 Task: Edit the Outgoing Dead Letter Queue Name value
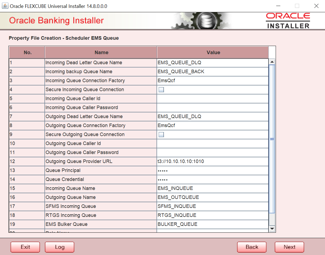point(213,117)
